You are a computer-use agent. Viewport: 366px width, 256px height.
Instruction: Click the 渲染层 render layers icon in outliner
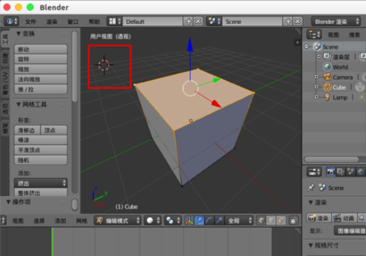[x=327, y=56]
